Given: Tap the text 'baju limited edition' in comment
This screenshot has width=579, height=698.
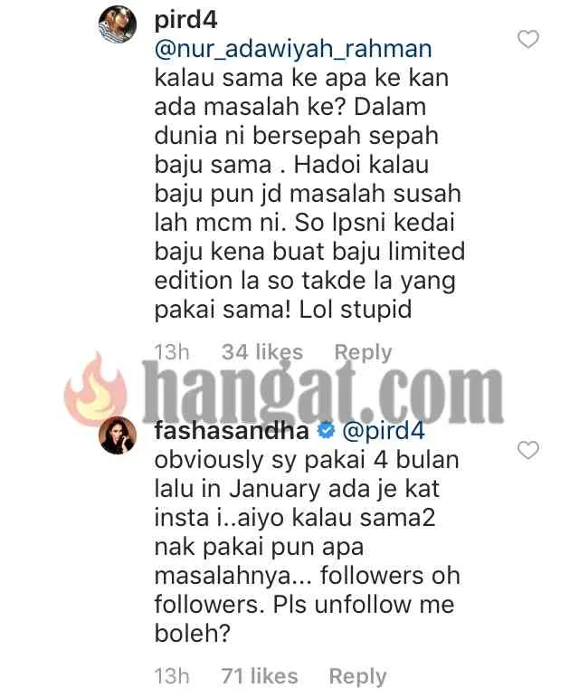Looking at the screenshot, I should [x=309, y=266].
